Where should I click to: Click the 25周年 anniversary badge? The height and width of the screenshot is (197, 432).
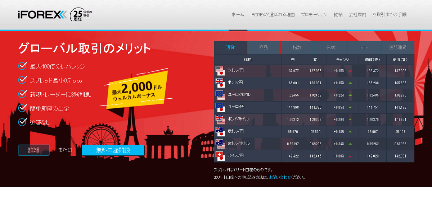click(x=81, y=15)
